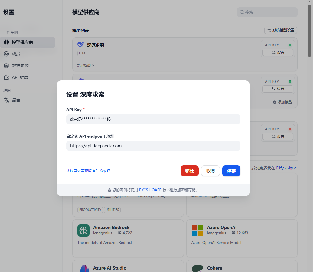The image size is (313, 272).
Task: Click the PRODUCTIVITY tag
Action: [x=90, y=210]
